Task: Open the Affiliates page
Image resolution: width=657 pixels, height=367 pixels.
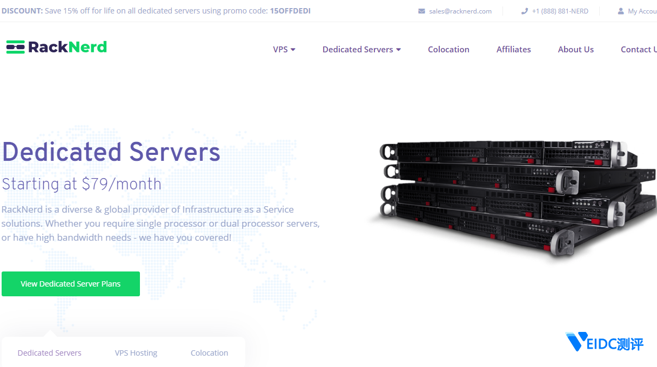Action: [513, 50]
